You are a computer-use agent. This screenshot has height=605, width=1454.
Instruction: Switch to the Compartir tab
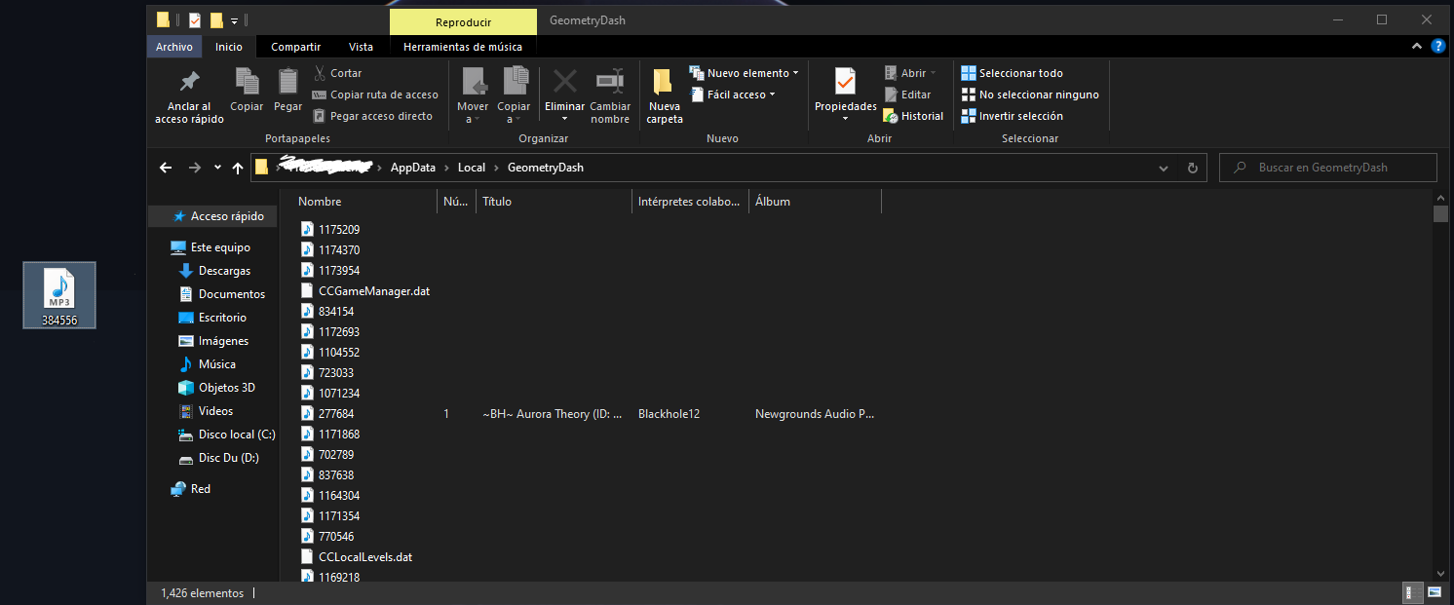point(295,47)
